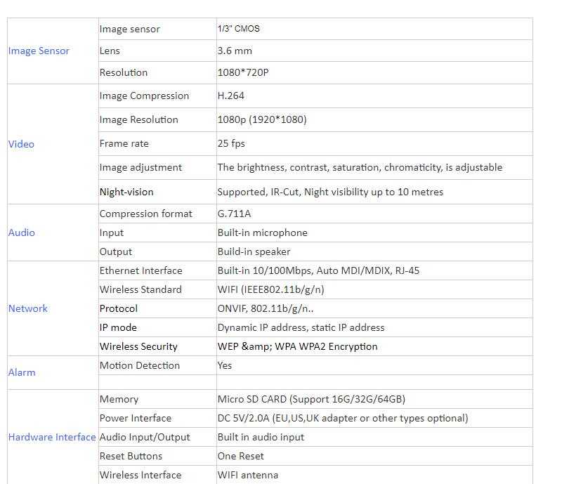569x484 pixels.
Task: Click the G.711A compression format value
Action: (x=234, y=214)
